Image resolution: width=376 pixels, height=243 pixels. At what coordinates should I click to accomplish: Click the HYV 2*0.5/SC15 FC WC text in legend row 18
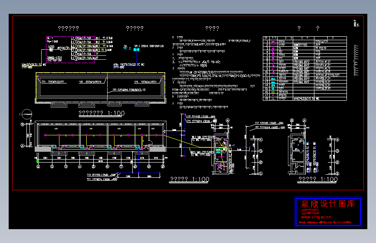pos(306,99)
